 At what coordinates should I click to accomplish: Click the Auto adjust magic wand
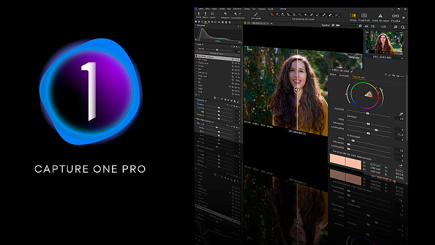tap(256, 14)
